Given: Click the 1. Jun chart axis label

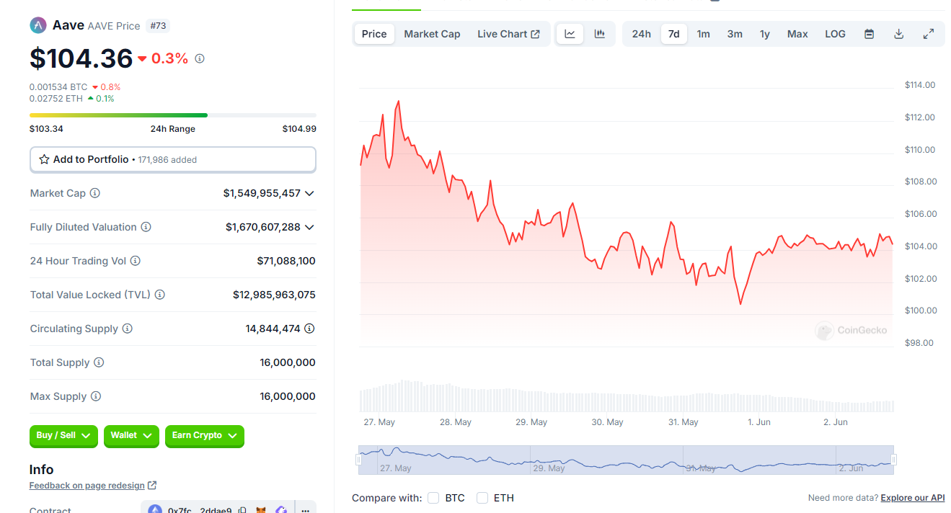Looking at the screenshot, I should point(760,422).
